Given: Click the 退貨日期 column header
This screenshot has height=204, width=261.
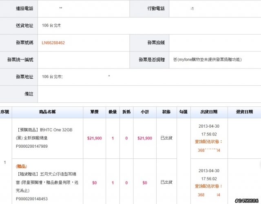Looking at the screenshot, I should 244,112.
